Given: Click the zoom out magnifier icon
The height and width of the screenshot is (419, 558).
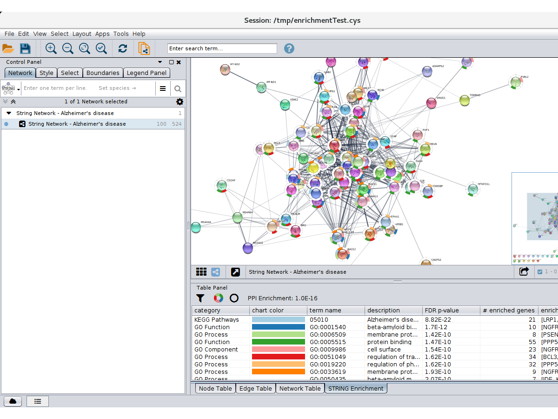Looking at the screenshot, I should [x=68, y=48].
